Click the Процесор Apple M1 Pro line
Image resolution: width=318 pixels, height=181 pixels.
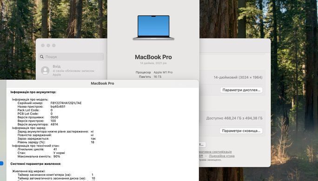(154, 72)
